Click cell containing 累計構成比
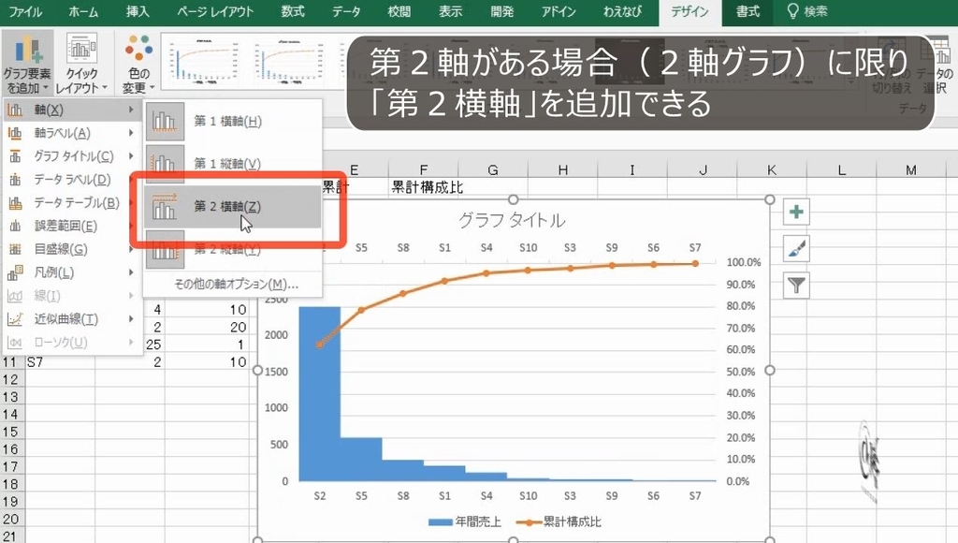958x543 pixels. coord(427,187)
